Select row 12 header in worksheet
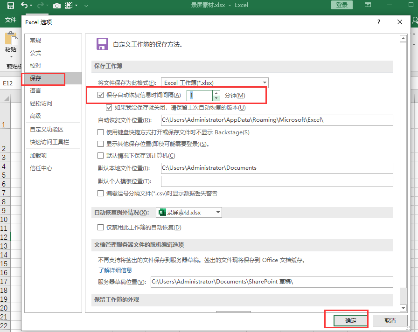 (x=5, y=237)
